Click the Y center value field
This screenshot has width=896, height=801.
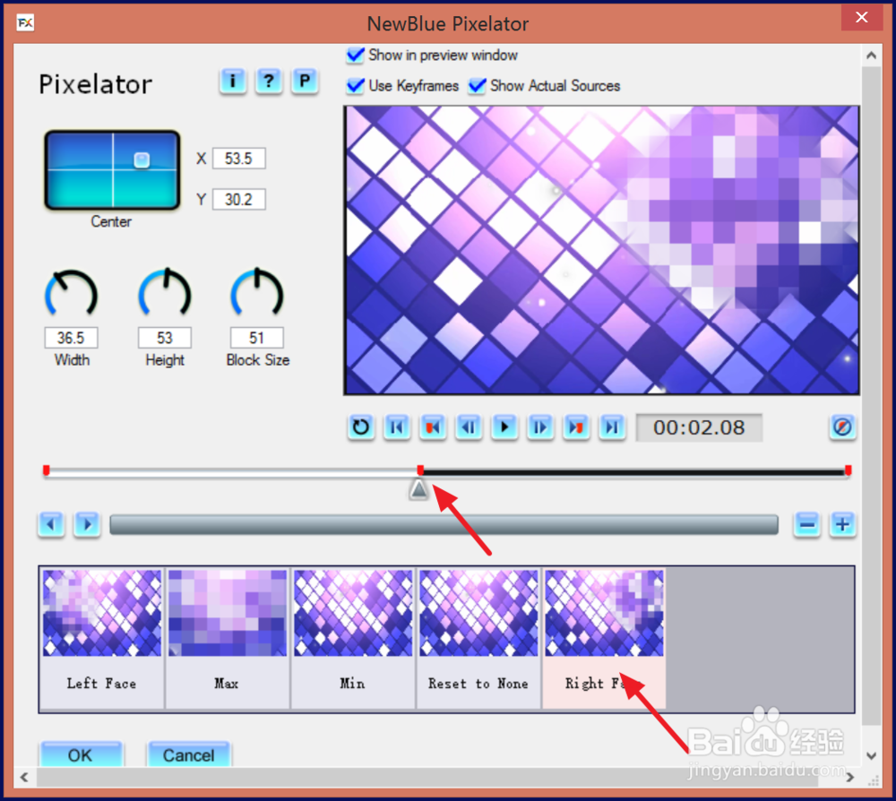[x=239, y=200]
